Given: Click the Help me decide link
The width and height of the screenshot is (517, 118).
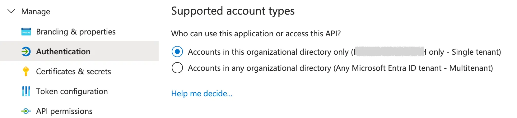Looking at the screenshot, I should pos(202,93).
